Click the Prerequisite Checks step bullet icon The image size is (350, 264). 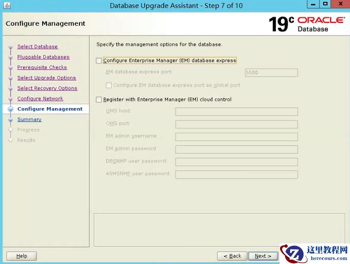click(x=10, y=68)
